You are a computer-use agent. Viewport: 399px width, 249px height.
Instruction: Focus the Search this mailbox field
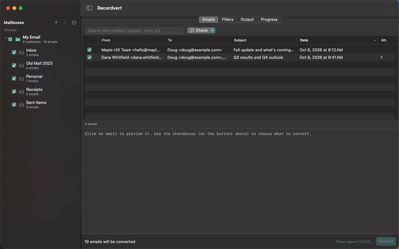[x=135, y=31]
